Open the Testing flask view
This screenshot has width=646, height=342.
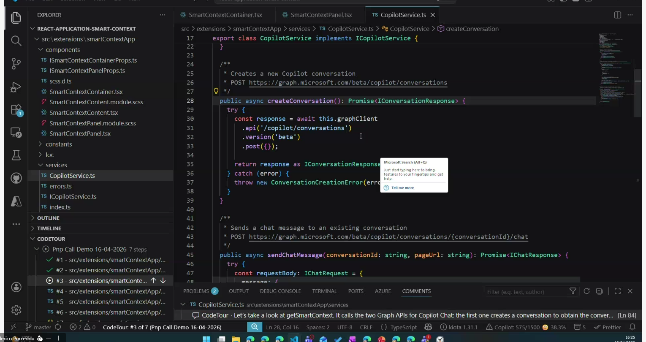16,155
